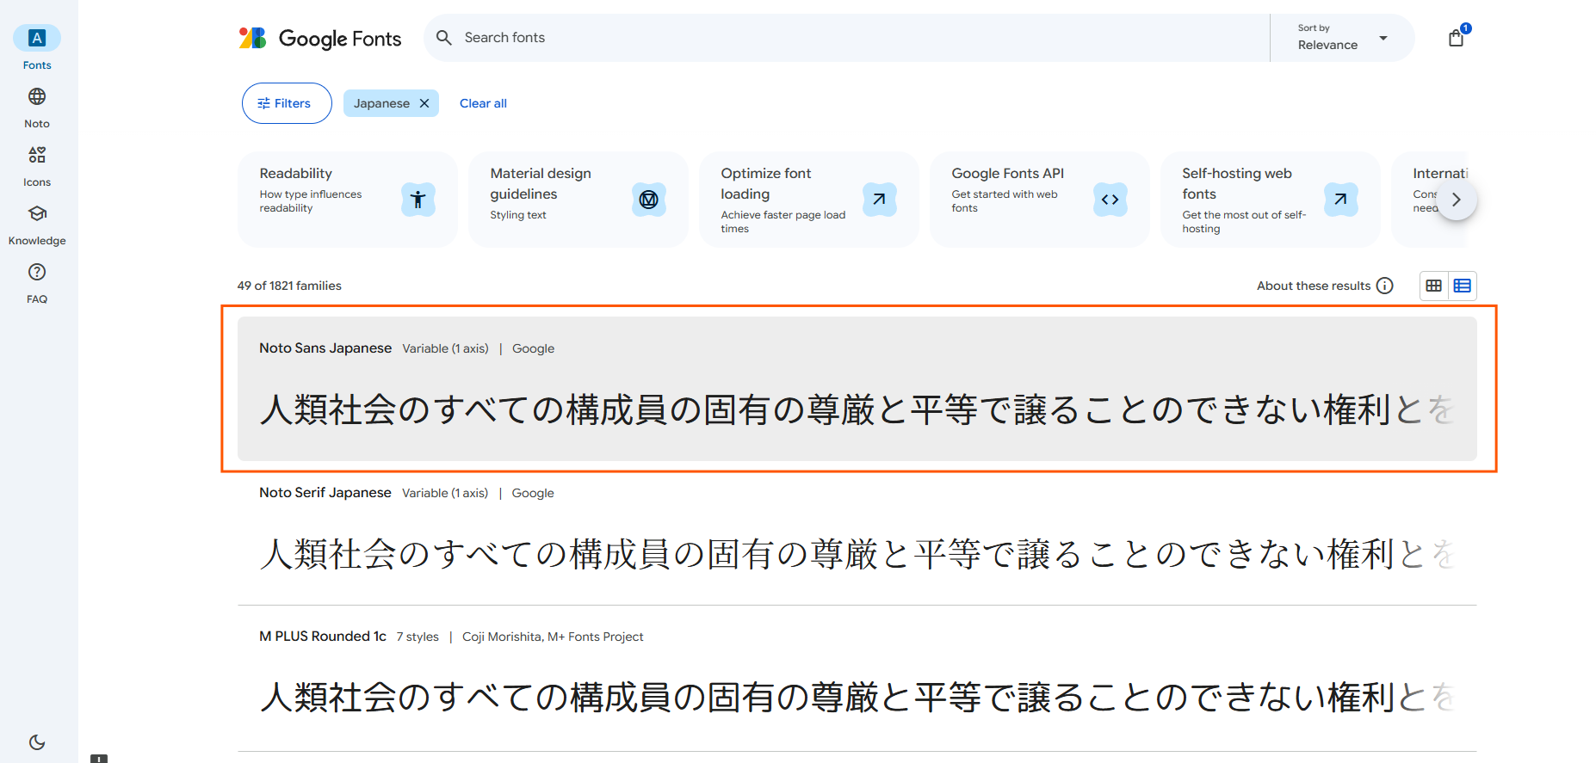1596x763 pixels.
Task: Click About these results info icon
Action: [1385, 286]
